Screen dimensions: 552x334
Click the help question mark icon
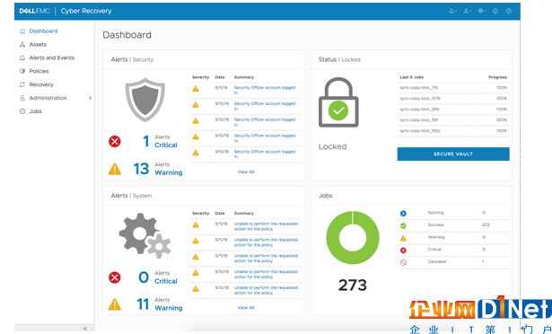click(x=509, y=11)
